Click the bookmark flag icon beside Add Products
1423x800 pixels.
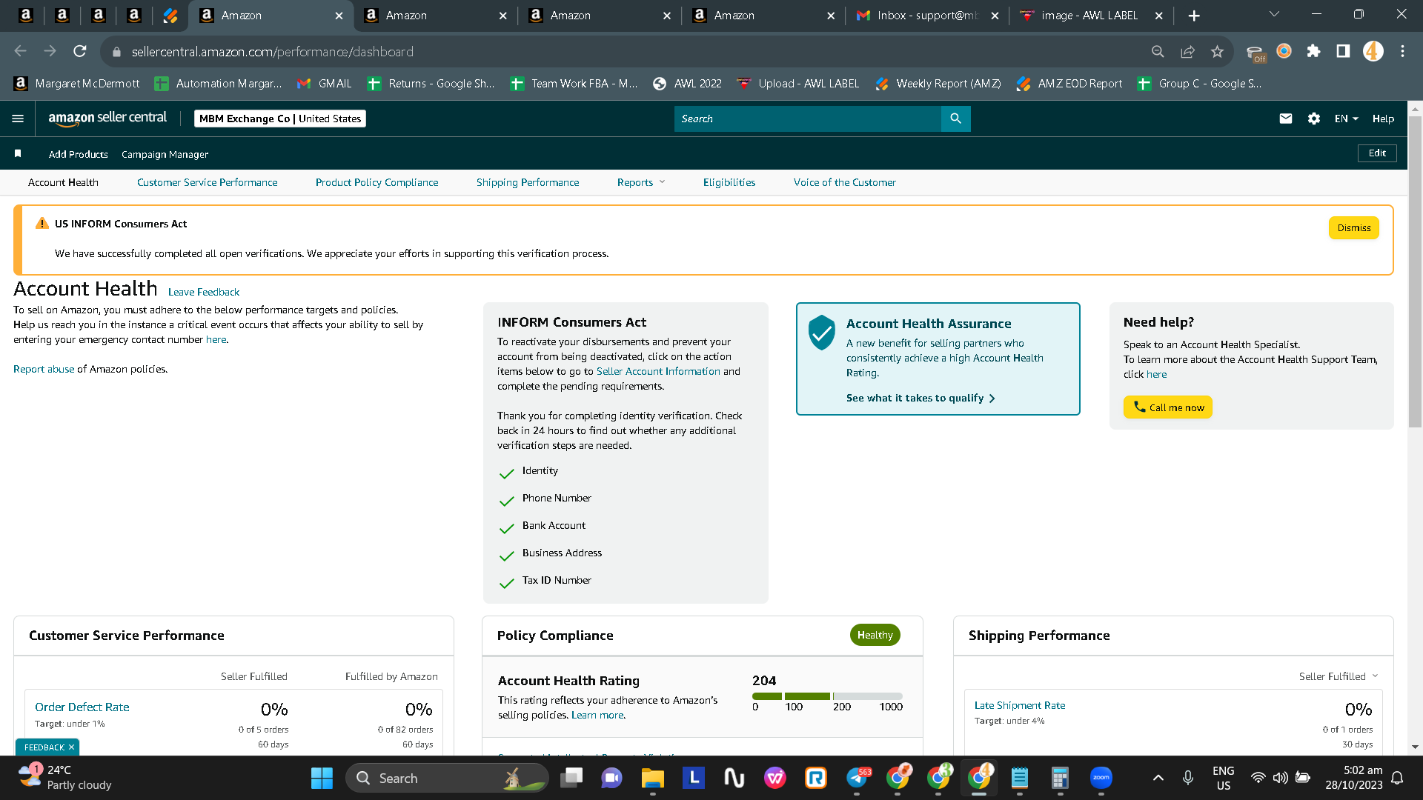coord(18,153)
